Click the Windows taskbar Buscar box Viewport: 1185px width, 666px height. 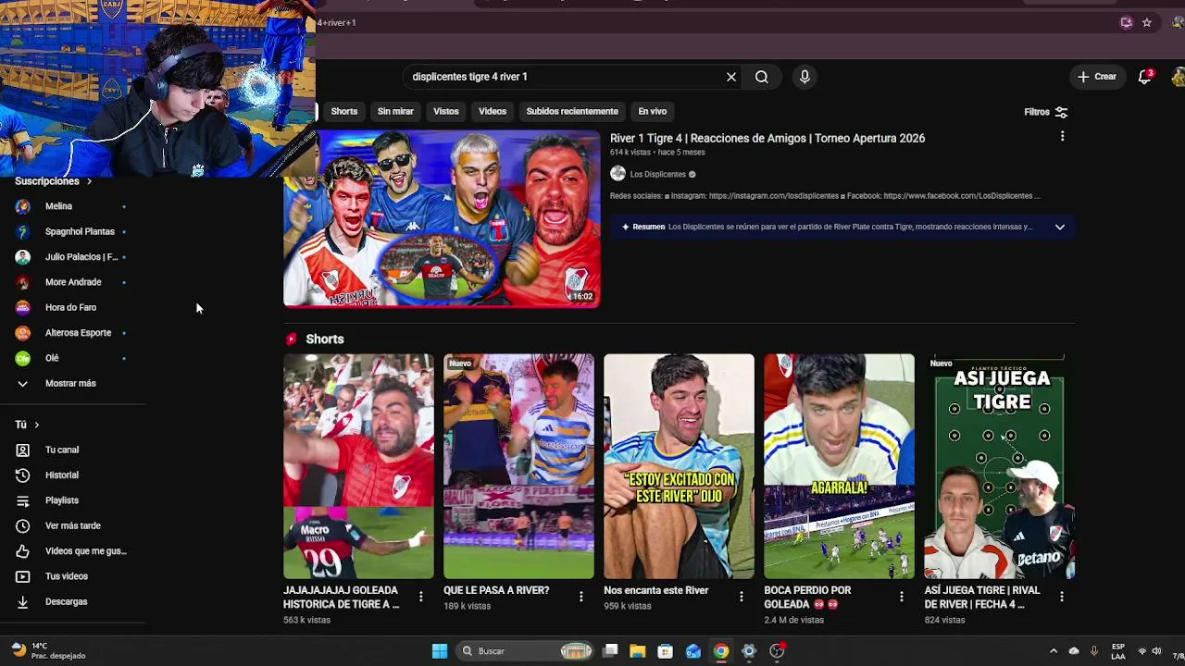coord(526,651)
